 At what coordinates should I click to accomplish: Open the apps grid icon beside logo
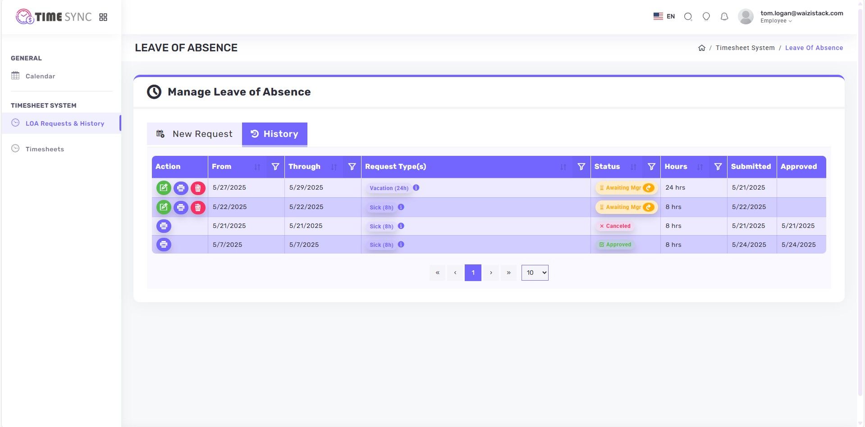pyautogui.click(x=103, y=17)
